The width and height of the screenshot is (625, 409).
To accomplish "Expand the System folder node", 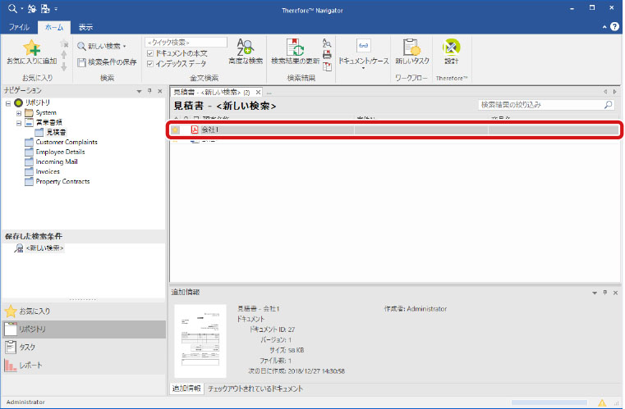I will point(18,112).
